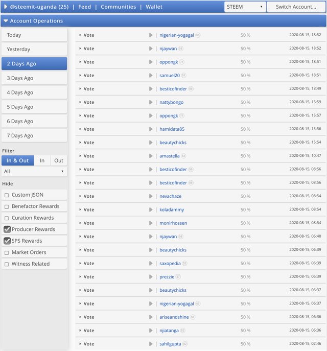327x351 pixels.
Task: Click the reputation badge next to ariseandshine
Action: tap(193, 317)
